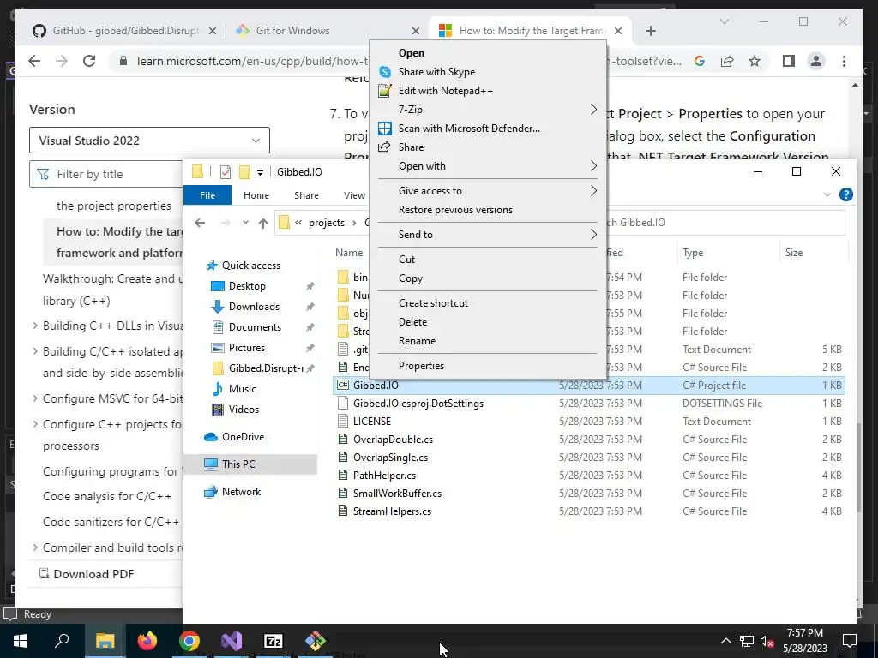Choose Delete in the context menu
The height and width of the screenshot is (658, 878).
(x=412, y=322)
